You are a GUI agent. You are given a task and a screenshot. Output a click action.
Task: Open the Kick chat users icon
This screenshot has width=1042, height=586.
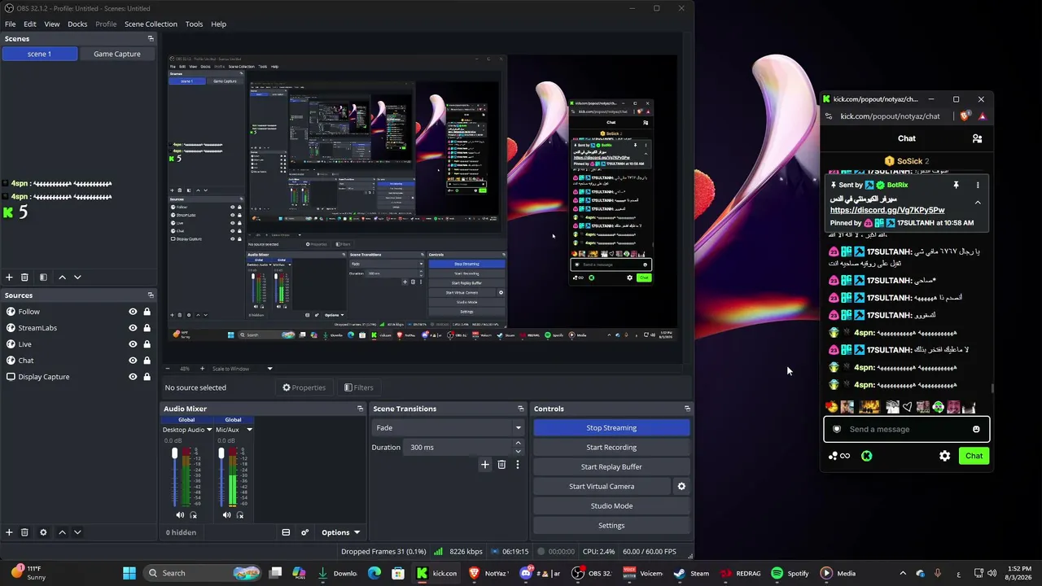coord(977,138)
